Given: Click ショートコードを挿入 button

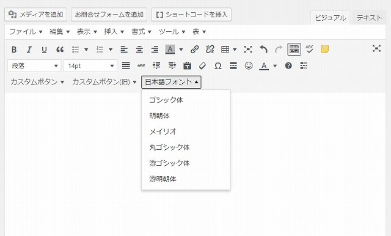Looking at the screenshot, I should point(191,15).
